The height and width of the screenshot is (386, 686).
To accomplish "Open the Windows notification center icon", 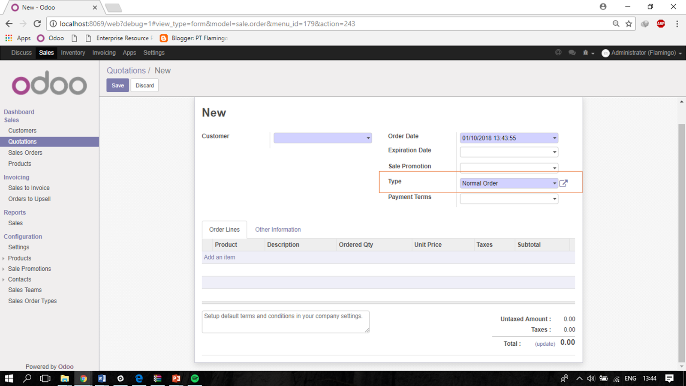I will pos(669,378).
